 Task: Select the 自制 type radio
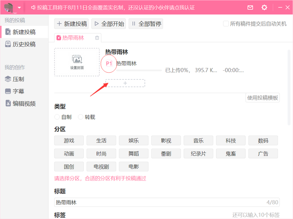point(57,117)
